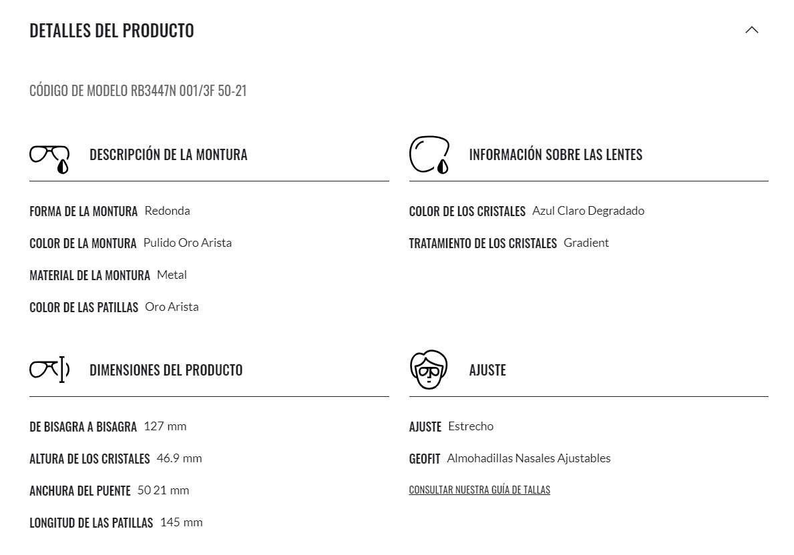Click the lens information droplet icon
Image resolution: width=794 pixels, height=555 pixels.
(429, 155)
